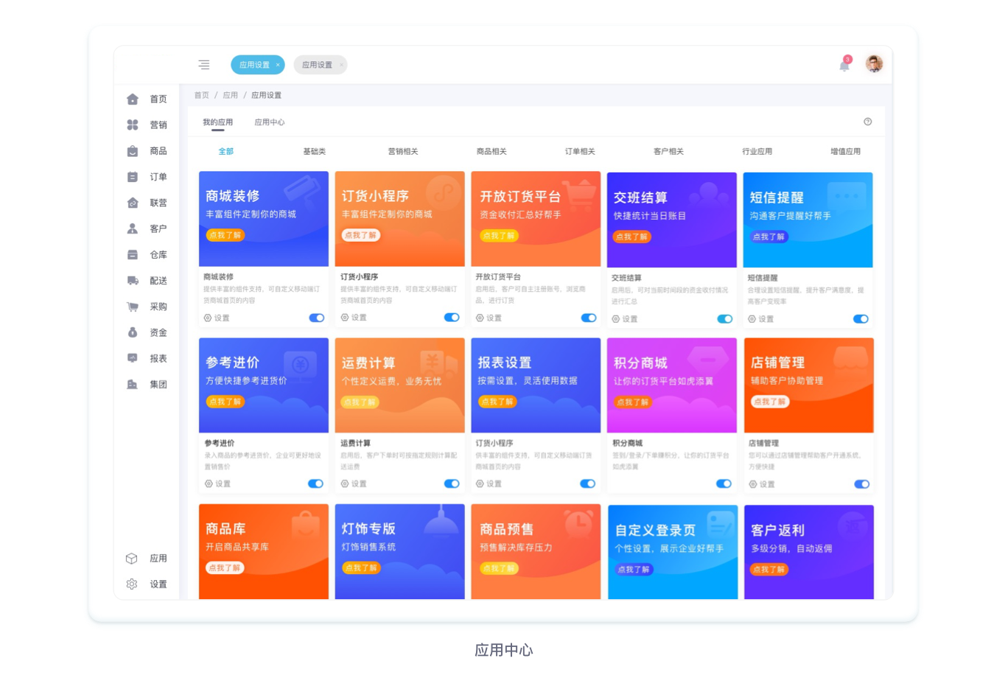Switch to the 应用中心 tab

click(x=269, y=122)
